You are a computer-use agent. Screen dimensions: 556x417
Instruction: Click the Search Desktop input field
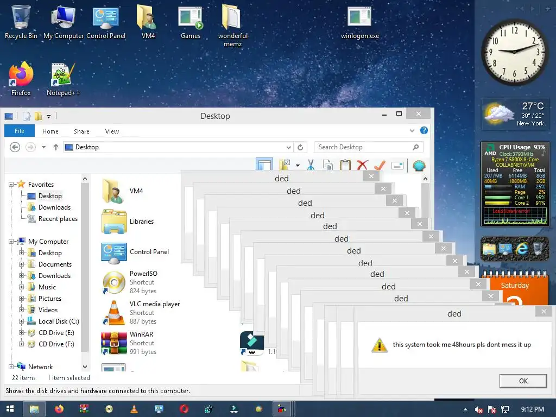tap(368, 147)
